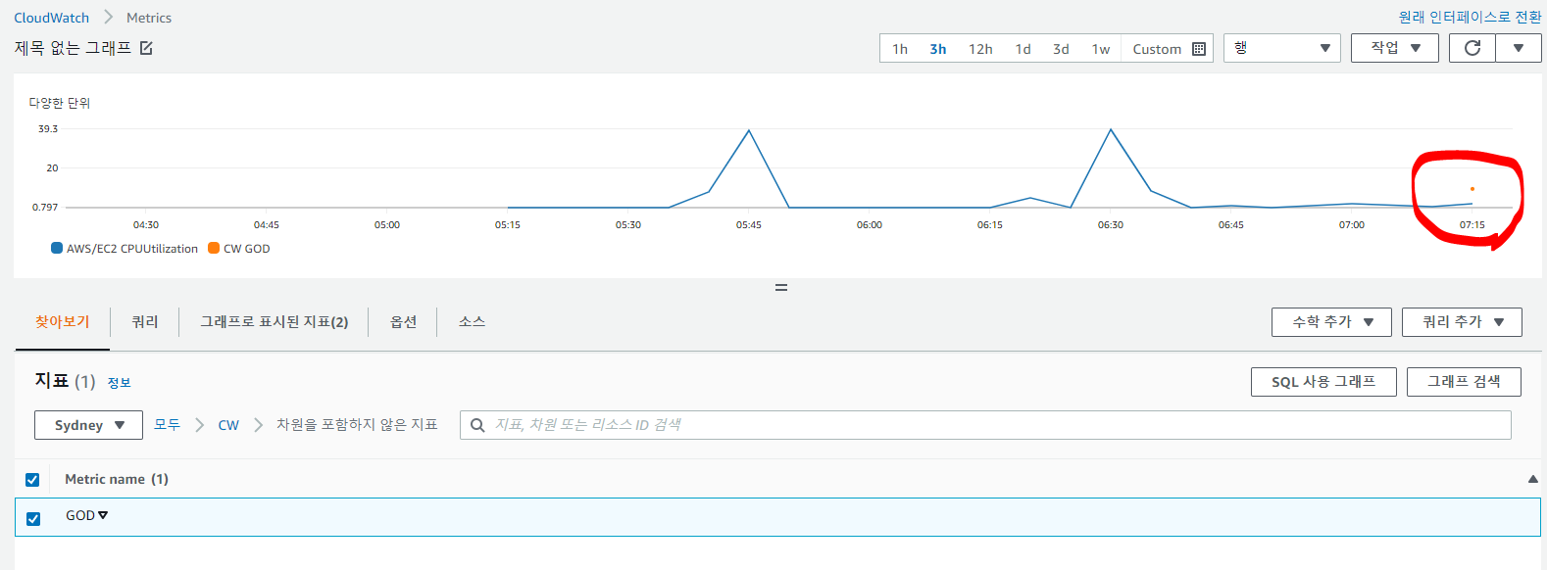This screenshot has height=570, width=1547.
Task: Switch to the 소스 tab
Action: (472, 321)
